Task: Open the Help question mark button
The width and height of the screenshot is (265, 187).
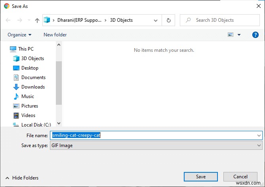Action: click(255, 35)
